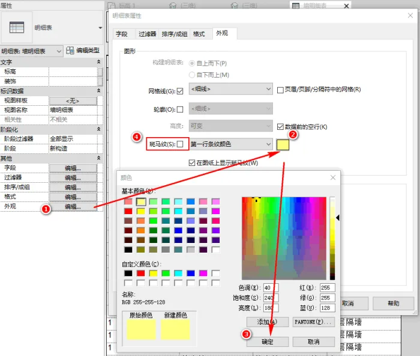
Task: Open the grid line style <细线> dropdown
Action: (231, 89)
